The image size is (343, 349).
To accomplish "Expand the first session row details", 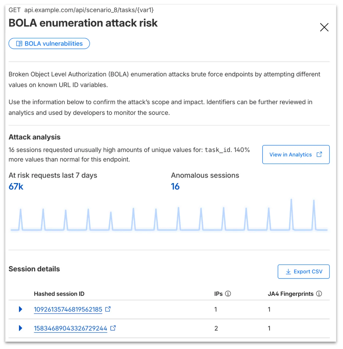I will pos(20,309).
